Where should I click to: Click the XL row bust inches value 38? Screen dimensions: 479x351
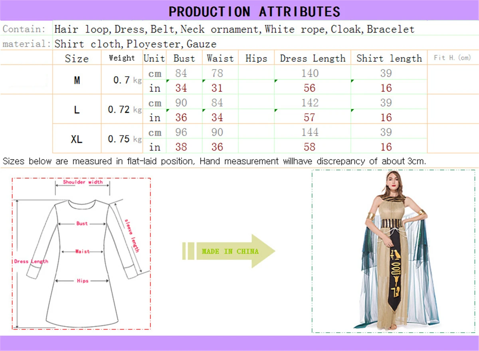tap(181, 147)
